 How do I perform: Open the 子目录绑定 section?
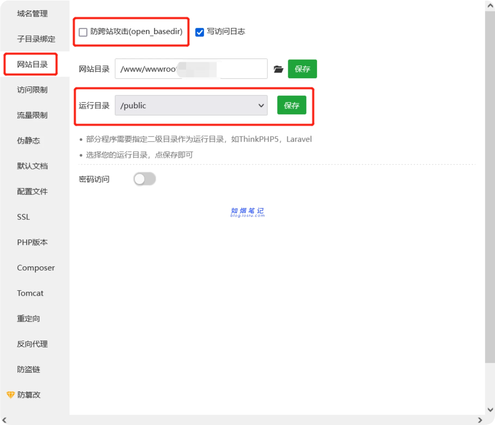point(36,39)
